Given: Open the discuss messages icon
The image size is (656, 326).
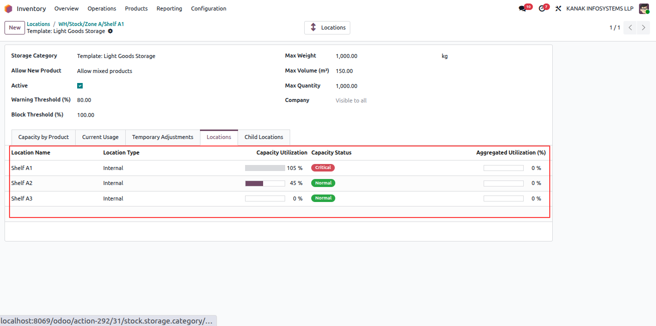Looking at the screenshot, I should tap(522, 8).
